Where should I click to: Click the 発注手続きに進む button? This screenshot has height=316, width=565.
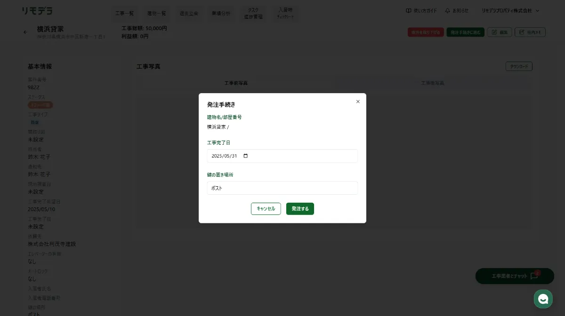tap(466, 32)
